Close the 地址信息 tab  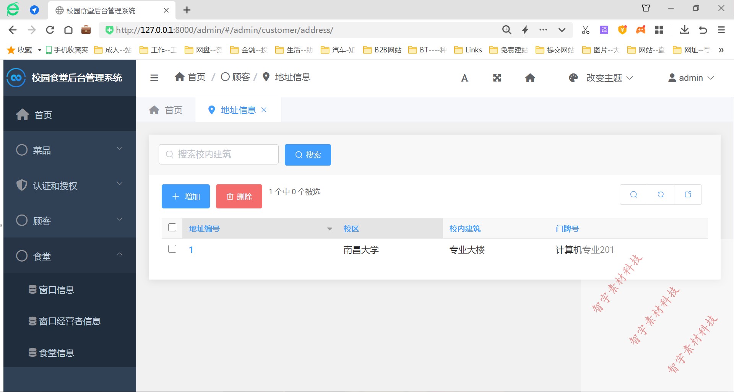[x=264, y=110]
